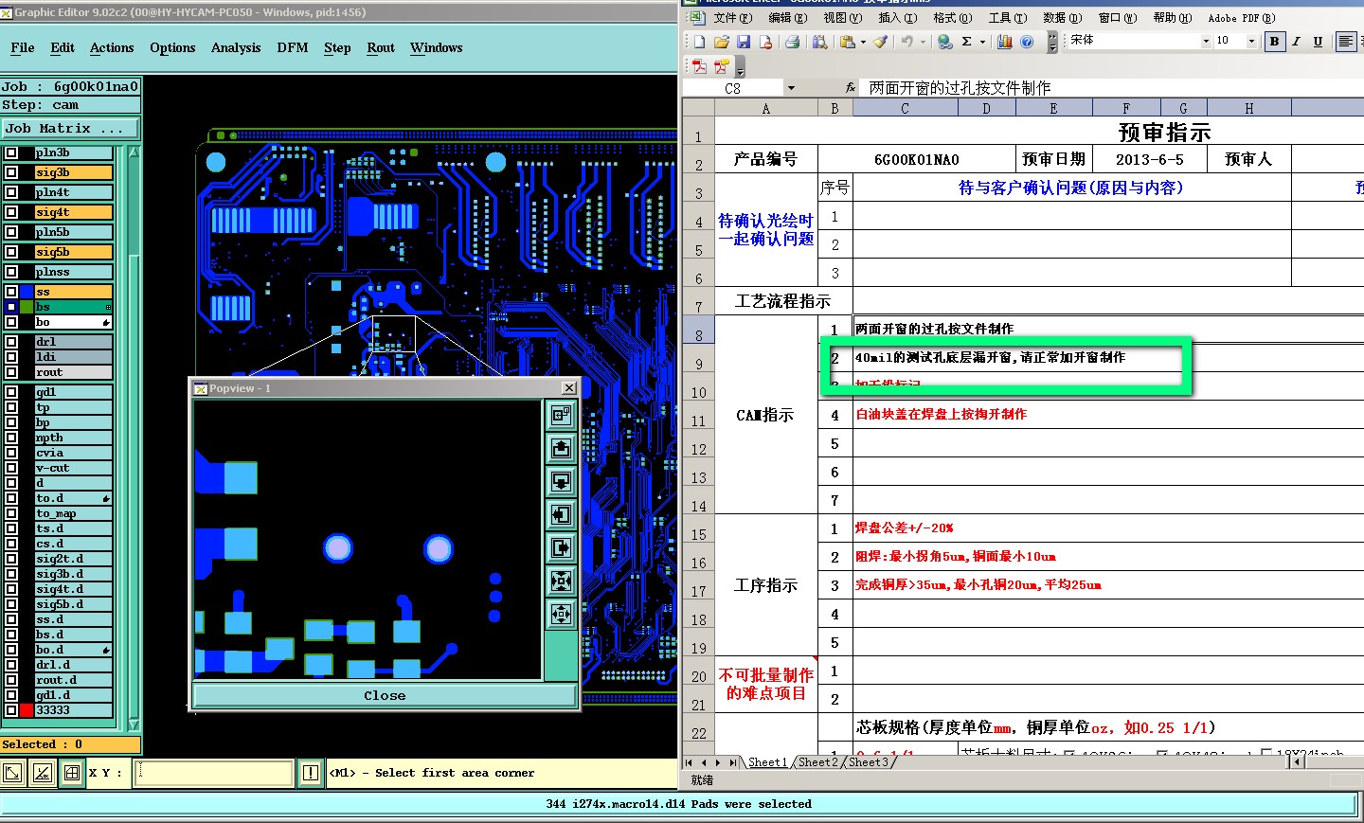Screen dimensions: 1364x823
Task: Switch to the Sheet2 tab in Excel
Action: (x=817, y=761)
